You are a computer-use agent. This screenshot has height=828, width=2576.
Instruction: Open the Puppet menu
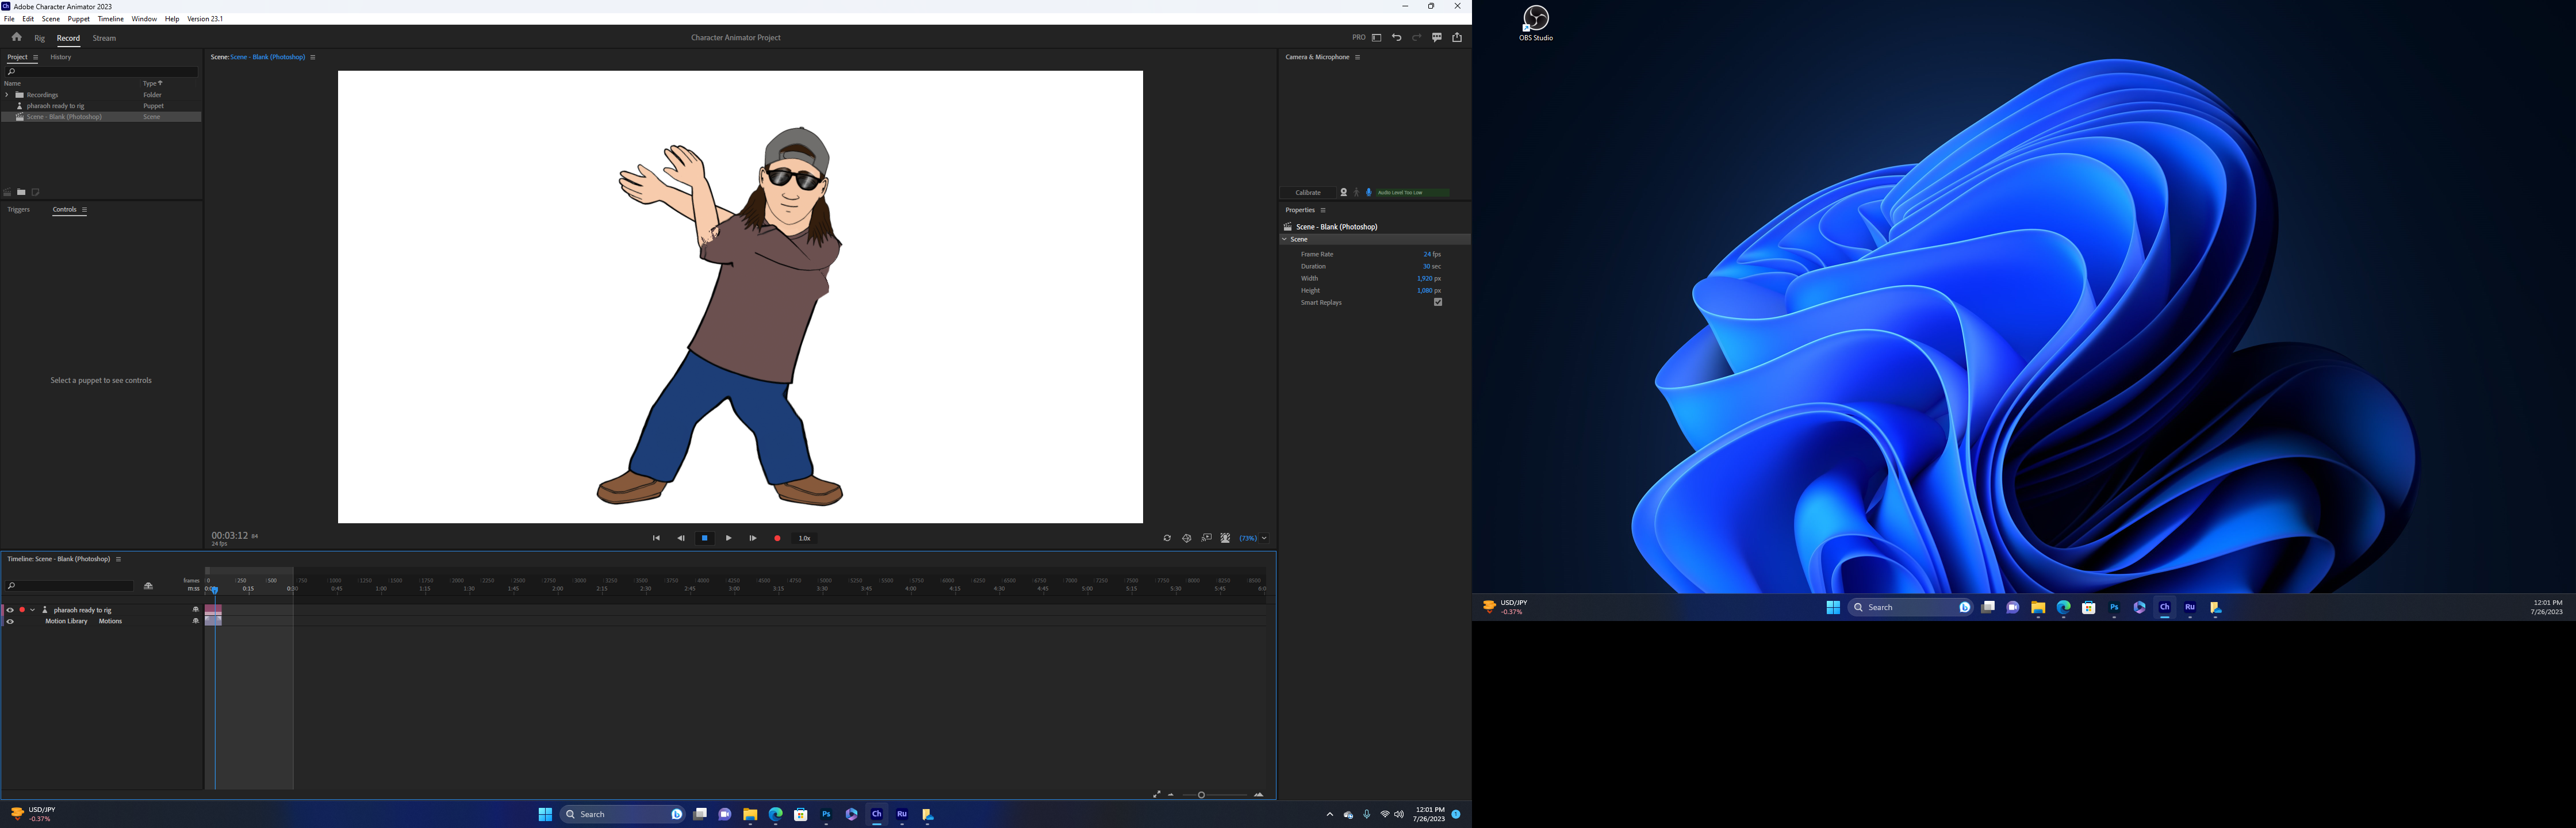click(79, 18)
